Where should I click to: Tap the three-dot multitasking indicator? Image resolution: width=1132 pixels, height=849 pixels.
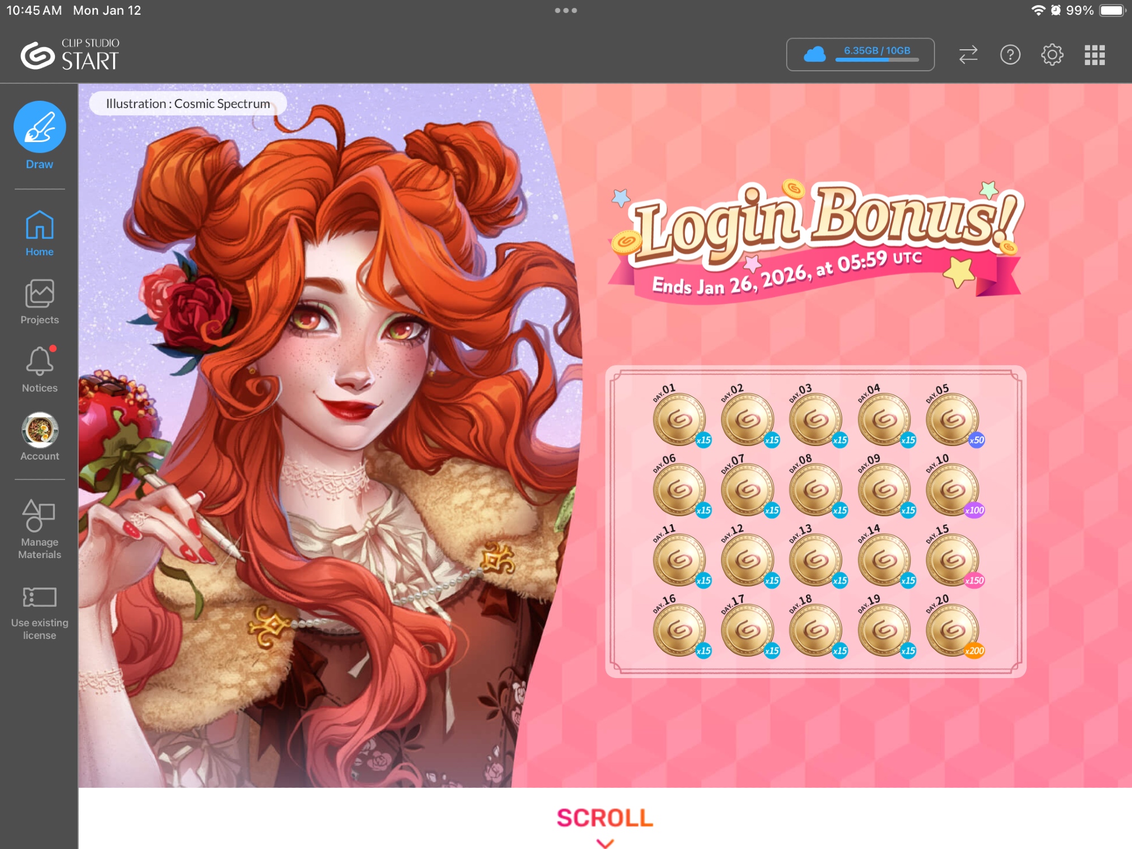coord(565,10)
